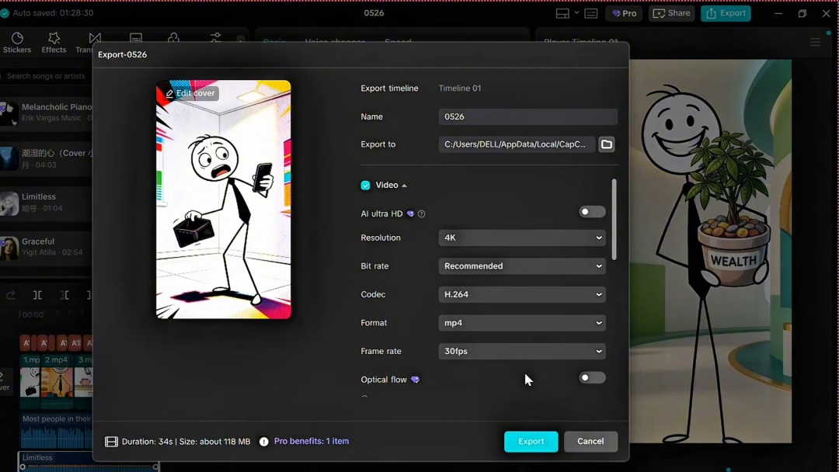Select the Limitless song in the list

pos(46,202)
